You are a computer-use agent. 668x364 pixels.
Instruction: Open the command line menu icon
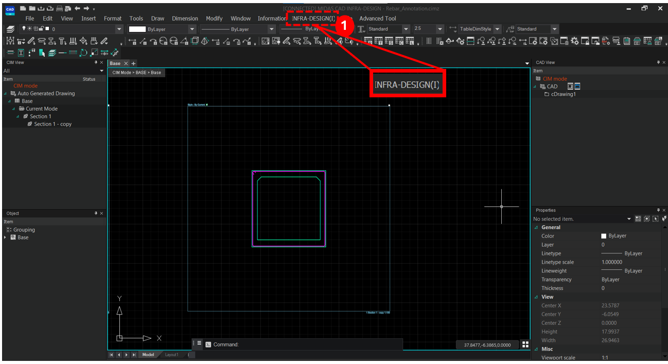coord(199,343)
